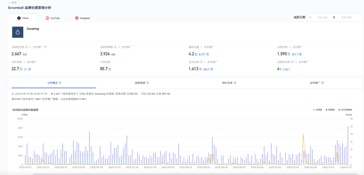Click the calendar icon in date picker

310,17
